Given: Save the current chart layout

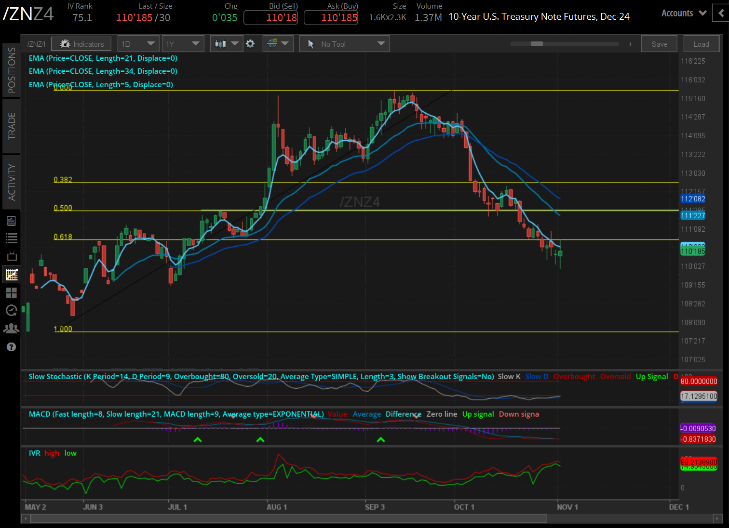Looking at the screenshot, I should click(659, 43).
